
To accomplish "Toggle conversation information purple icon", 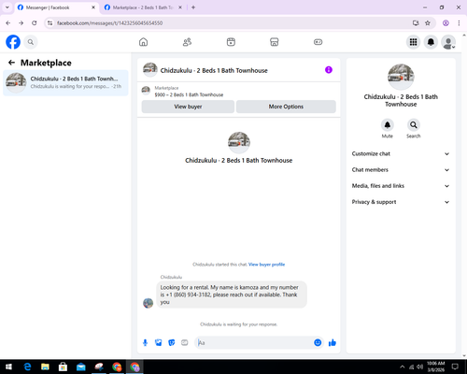I will click(329, 70).
